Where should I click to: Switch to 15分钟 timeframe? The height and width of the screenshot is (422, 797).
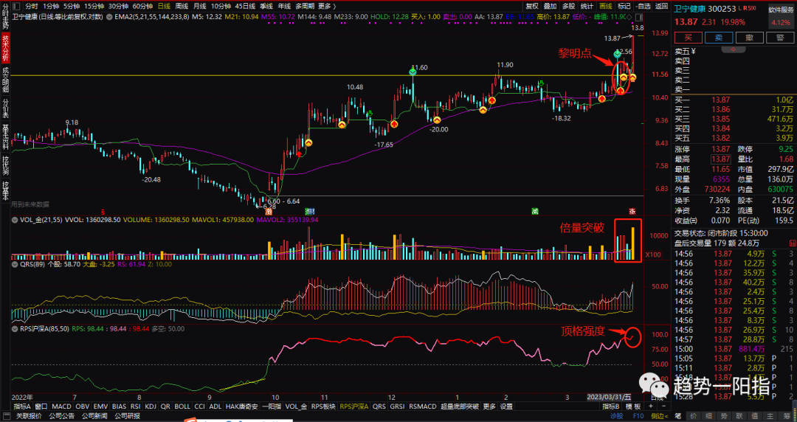pyautogui.click(x=94, y=6)
